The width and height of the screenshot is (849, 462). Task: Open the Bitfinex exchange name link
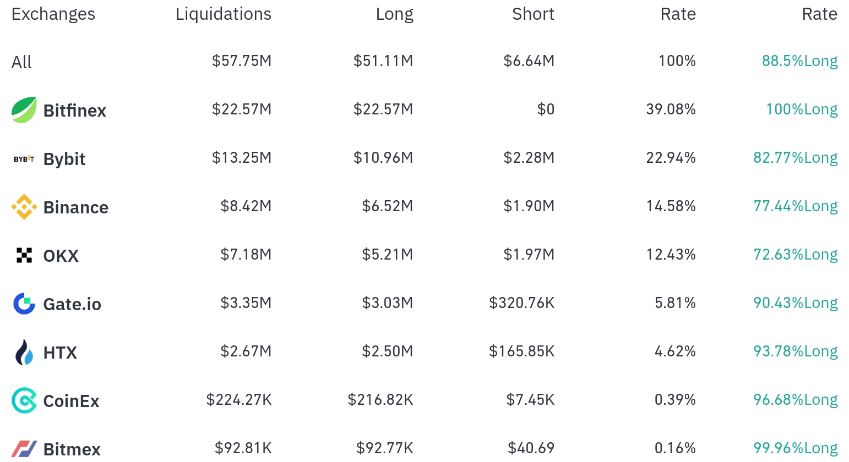tap(74, 111)
